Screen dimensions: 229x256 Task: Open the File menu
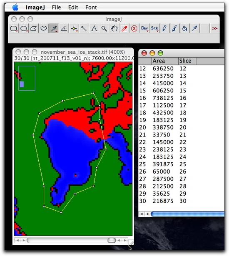(x=56, y=7)
